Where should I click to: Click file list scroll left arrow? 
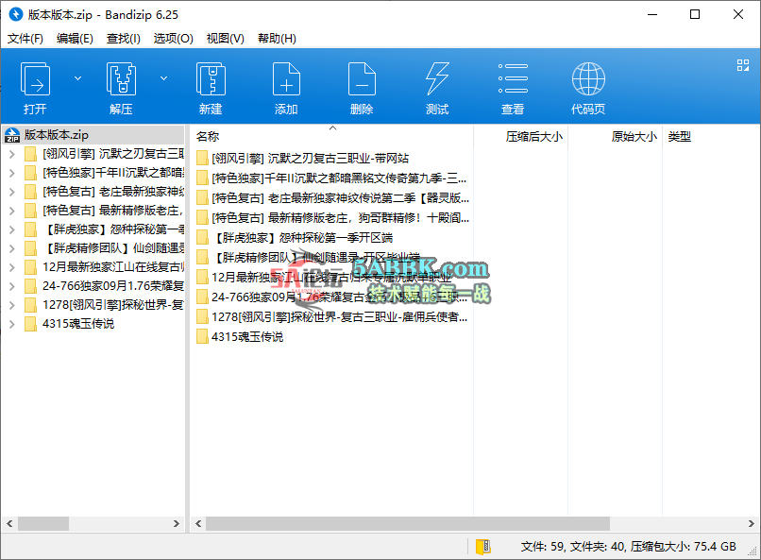(197, 523)
